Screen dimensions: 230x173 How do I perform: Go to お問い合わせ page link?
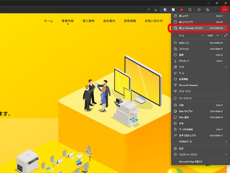coord(154,21)
